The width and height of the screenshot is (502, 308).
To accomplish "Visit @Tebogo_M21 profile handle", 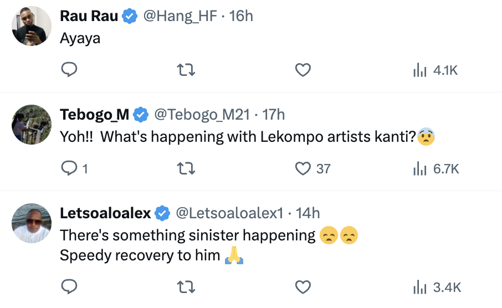I will (x=202, y=115).
